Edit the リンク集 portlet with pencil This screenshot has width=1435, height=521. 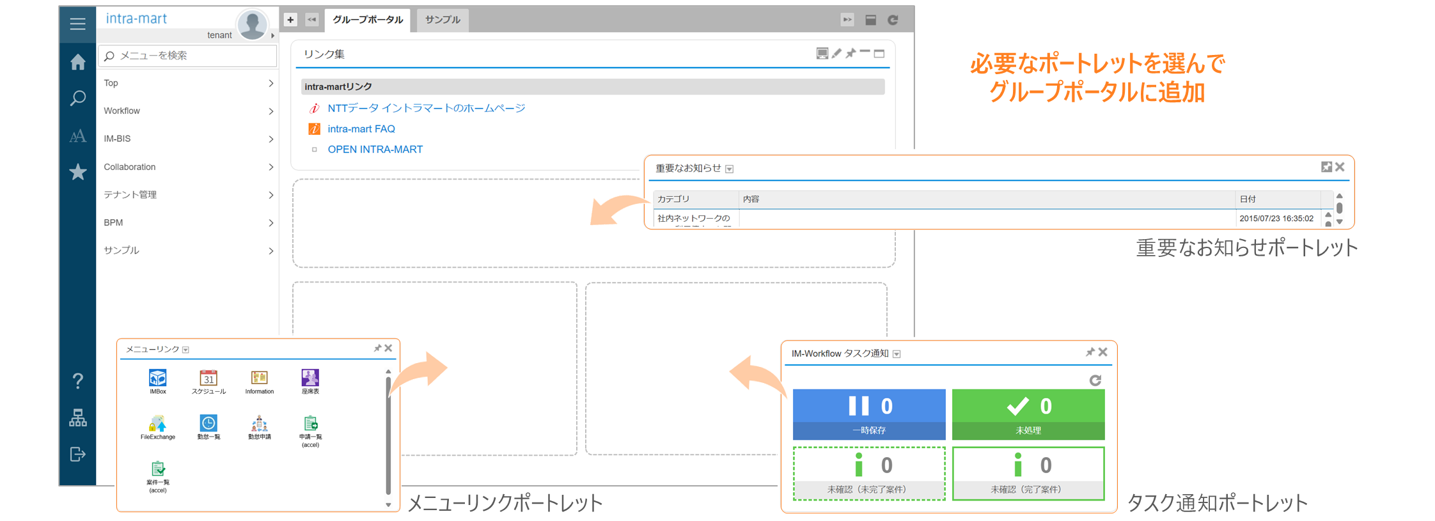[836, 54]
